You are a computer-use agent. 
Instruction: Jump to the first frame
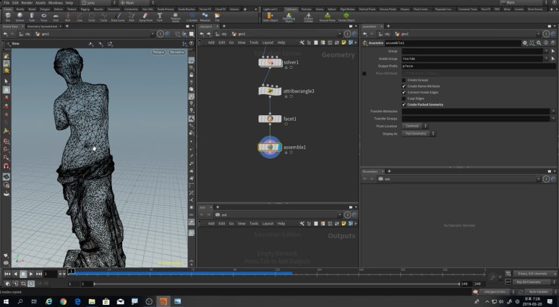7,274
